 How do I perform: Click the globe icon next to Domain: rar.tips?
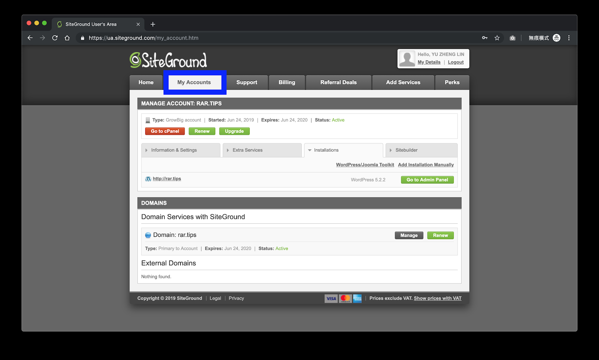click(148, 235)
